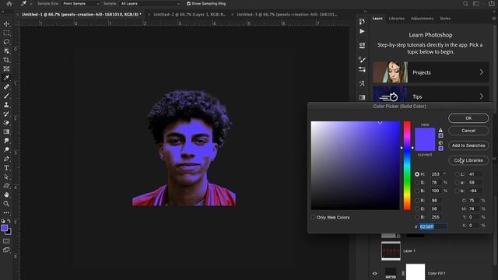Open the Sample Size dropdown

coord(81,3)
